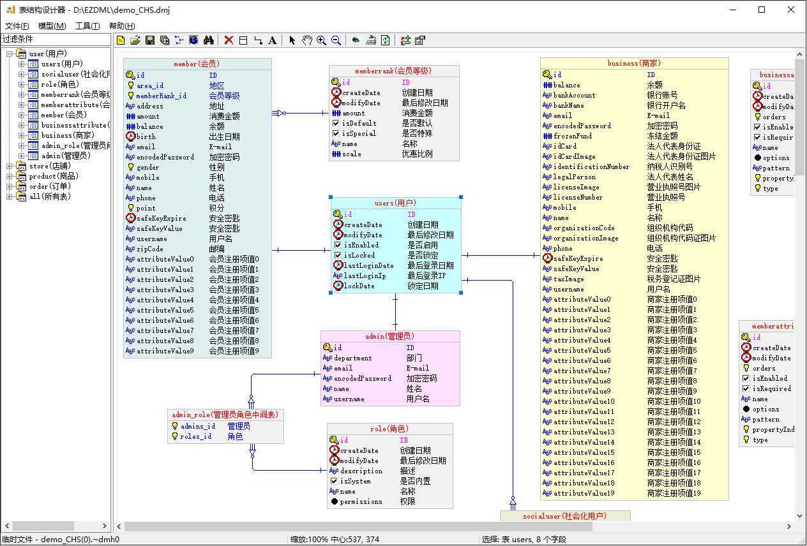
Task: Click the clipboard properties toolbar icon
Action: (x=420, y=40)
